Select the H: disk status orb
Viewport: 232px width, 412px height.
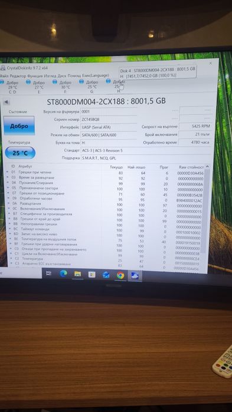tap(108, 81)
